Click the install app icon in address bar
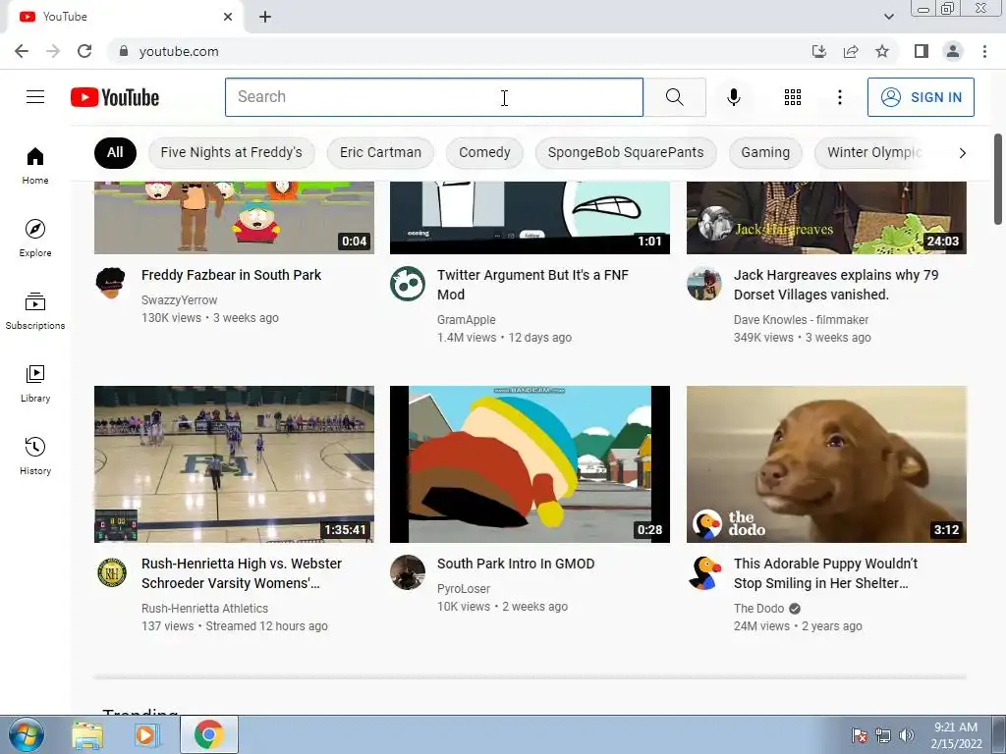 click(x=819, y=51)
